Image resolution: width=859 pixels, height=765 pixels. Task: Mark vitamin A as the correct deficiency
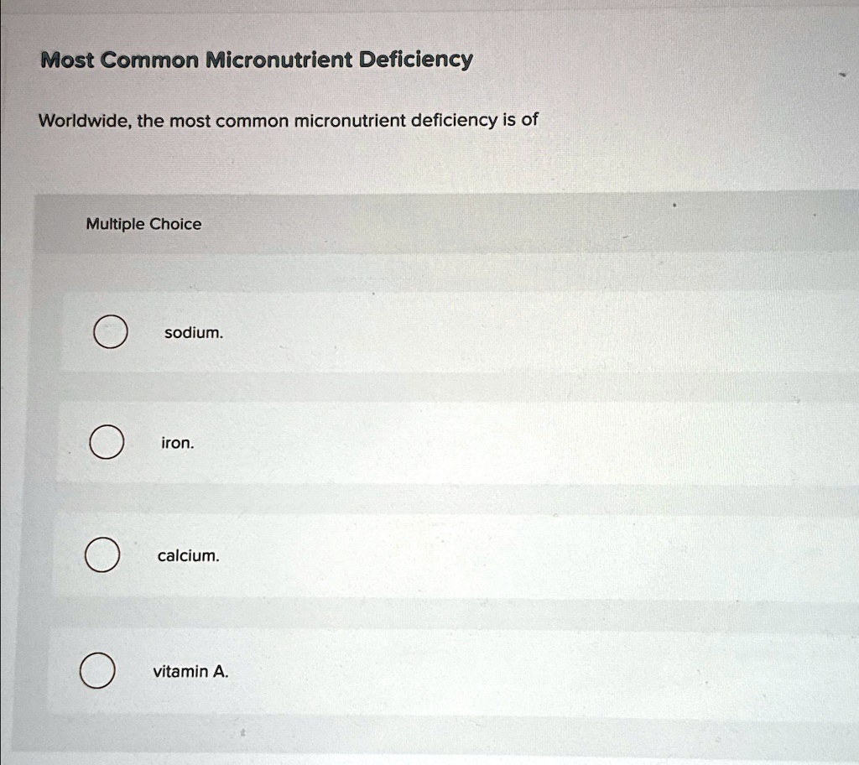99,670
